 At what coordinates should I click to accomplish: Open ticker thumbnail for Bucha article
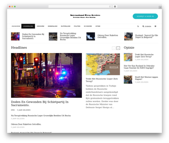click(x=53, y=37)
